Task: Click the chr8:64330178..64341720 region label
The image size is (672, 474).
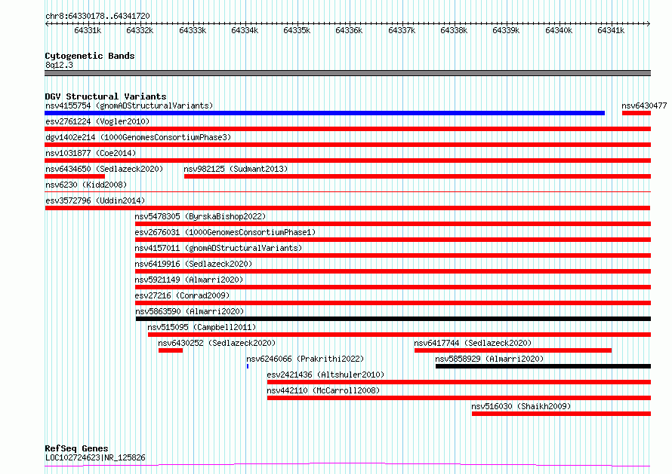Action: [97, 16]
